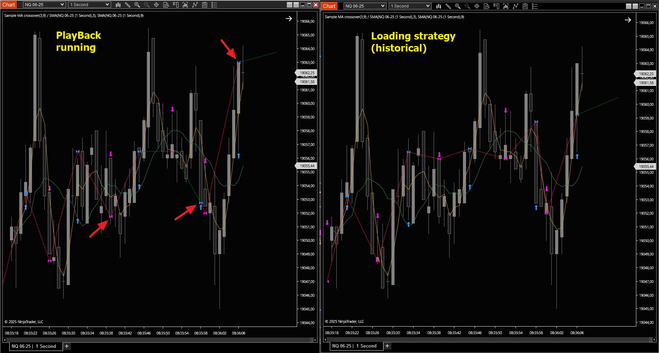Image resolution: width=659 pixels, height=353 pixels.
Task: Click 19055,44 price marker on left chart
Action: pyautogui.click(x=306, y=166)
